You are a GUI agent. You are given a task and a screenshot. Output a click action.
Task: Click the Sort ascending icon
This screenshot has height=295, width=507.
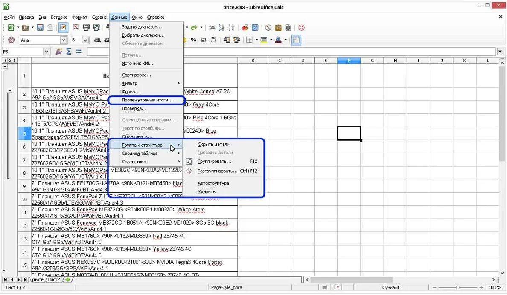pos(221,28)
